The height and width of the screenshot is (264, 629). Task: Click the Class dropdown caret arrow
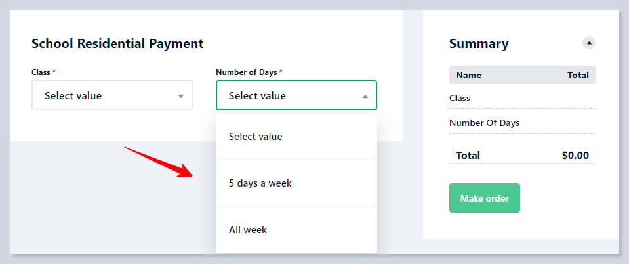[181, 96]
